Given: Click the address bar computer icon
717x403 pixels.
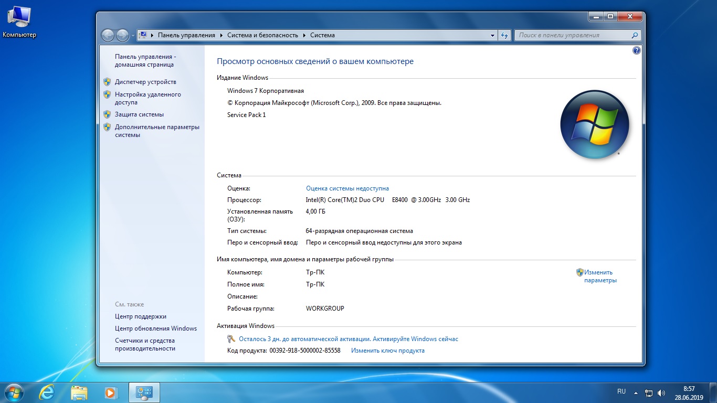Looking at the screenshot, I should [x=143, y=35].
